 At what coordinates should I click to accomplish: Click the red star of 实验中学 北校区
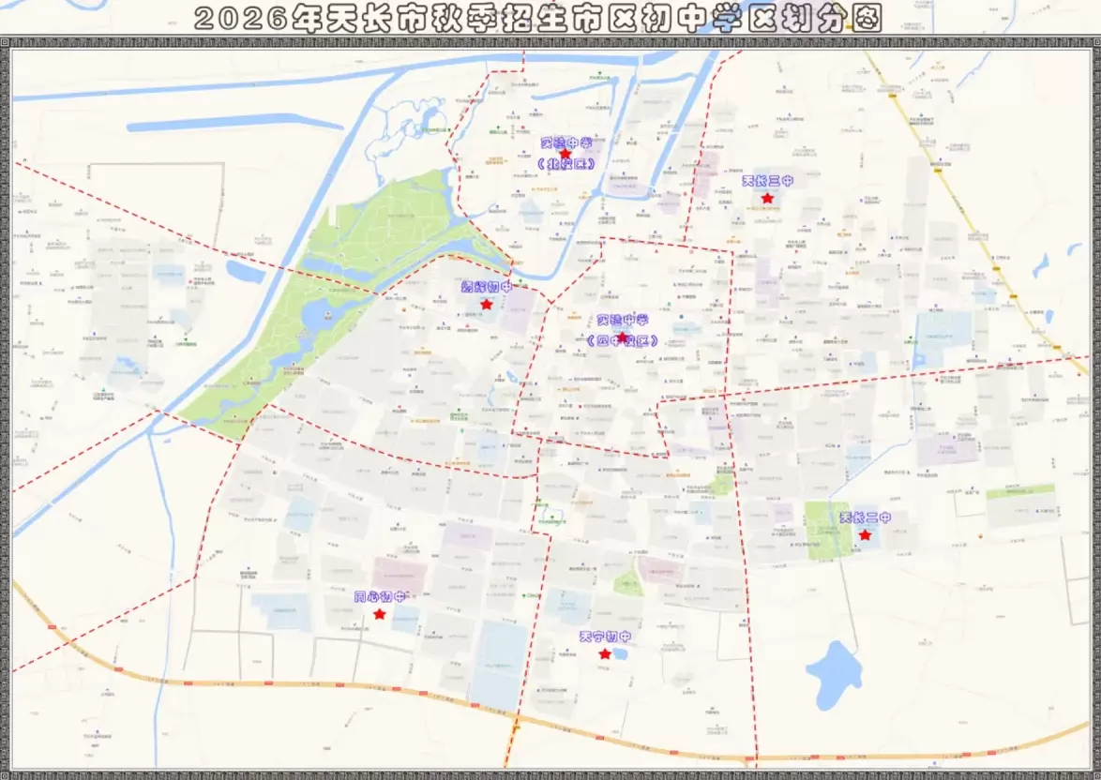(565, 153)
